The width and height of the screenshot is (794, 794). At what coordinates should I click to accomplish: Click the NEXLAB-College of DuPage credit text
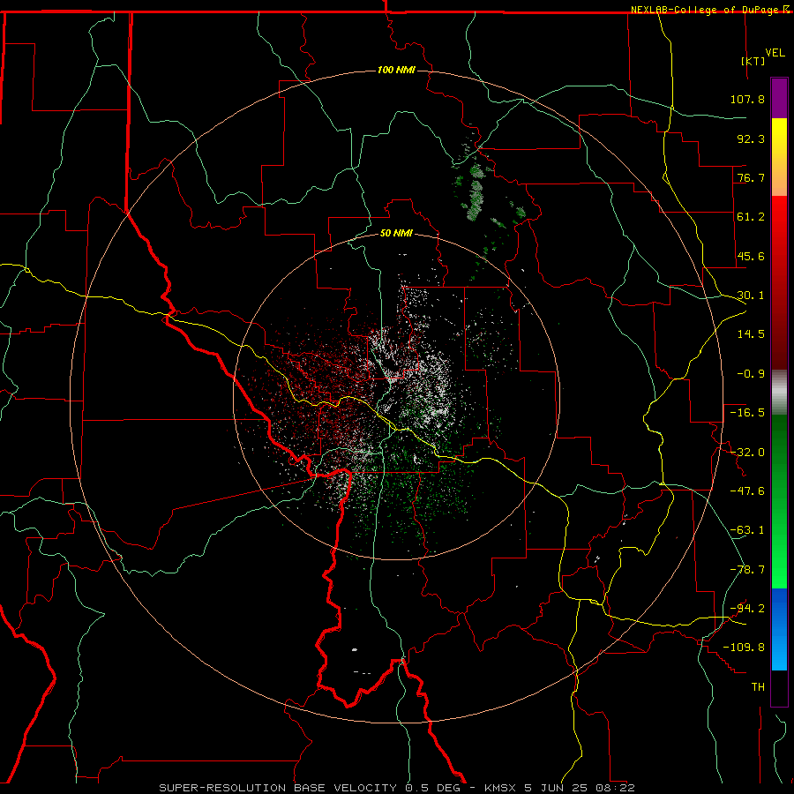(709, 10)
